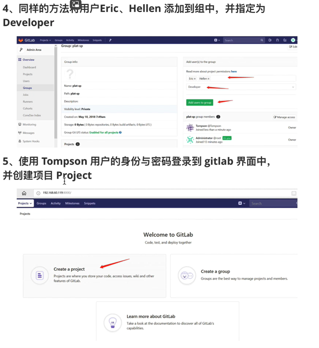The width and height of the screenshot is (319, 348).
Task: Click the Learn more about GitLab title
Action: [x=151, y=316]
